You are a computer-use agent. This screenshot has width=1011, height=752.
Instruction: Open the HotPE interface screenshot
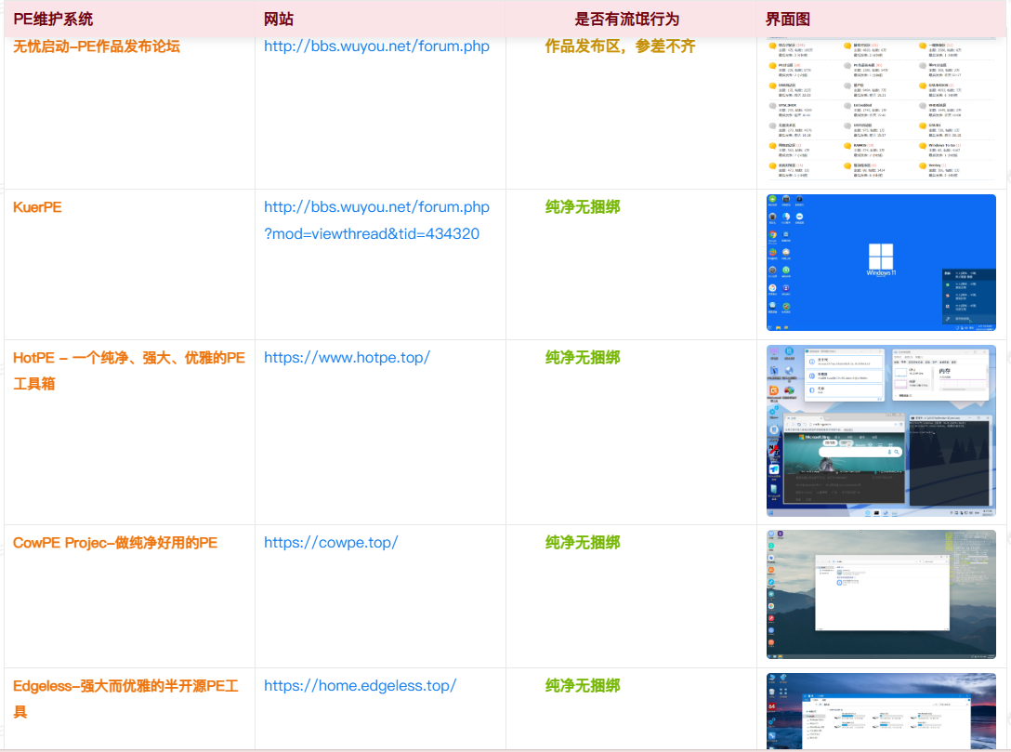pos(881,431)
